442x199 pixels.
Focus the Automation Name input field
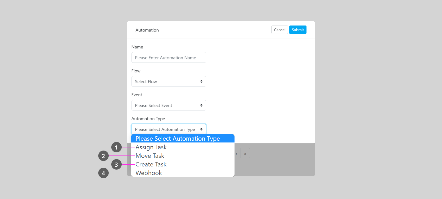[168, 58]
